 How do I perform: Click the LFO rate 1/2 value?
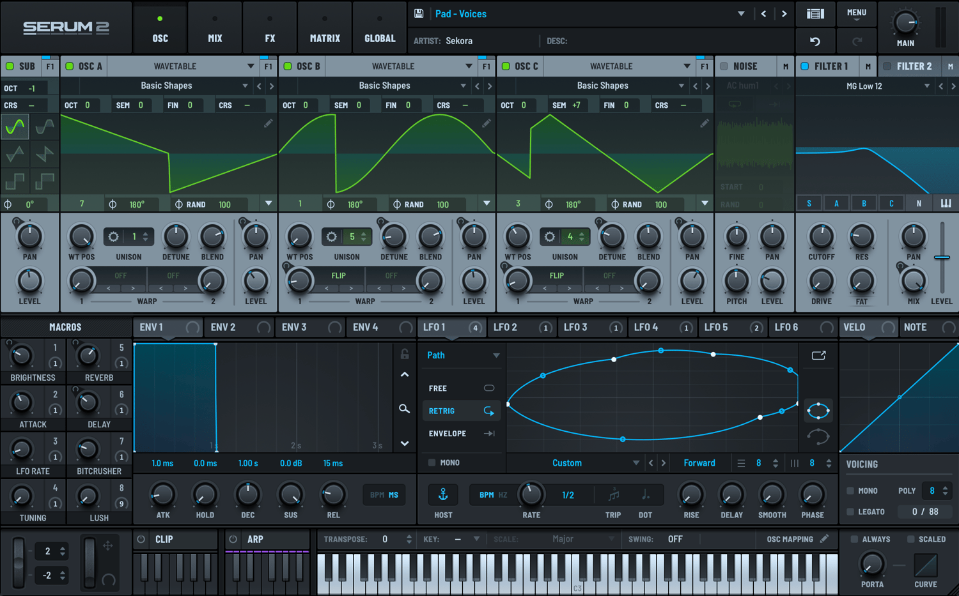(x=568, y=495)
